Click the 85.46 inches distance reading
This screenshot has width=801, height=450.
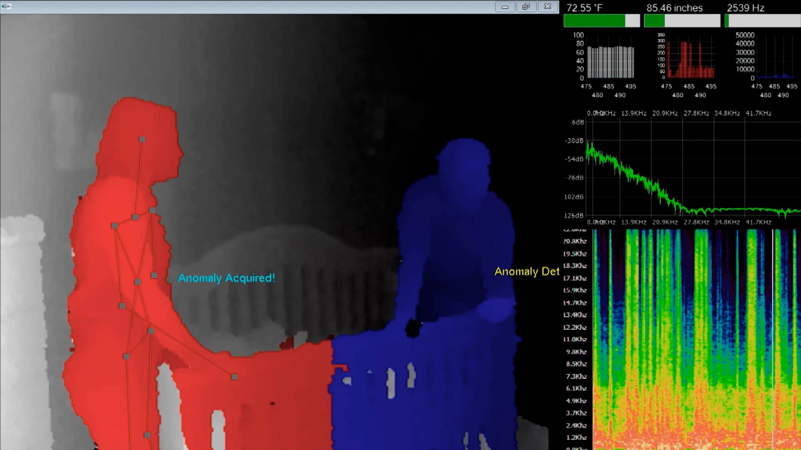675,8
